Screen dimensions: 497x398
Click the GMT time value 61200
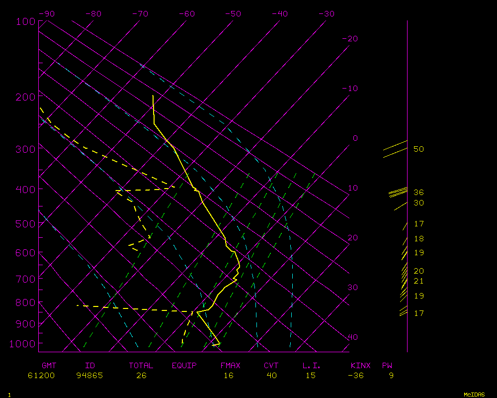click(x=42, y=376)
